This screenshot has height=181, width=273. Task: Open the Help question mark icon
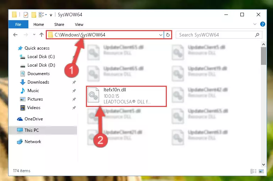pyautogui.click(x=263, y=24)
